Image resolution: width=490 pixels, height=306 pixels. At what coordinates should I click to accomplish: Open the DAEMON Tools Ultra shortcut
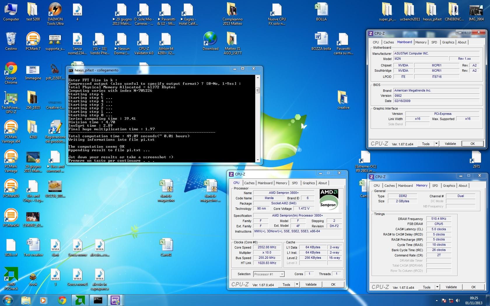point(55,14)
